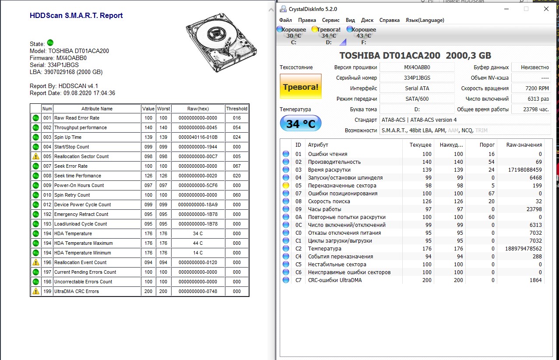Image resolution: width=559 pixels, height=360 pixels.
Task: Click the green icon for Uncorrectable Errors Count
Action: [x=35, y=282]
